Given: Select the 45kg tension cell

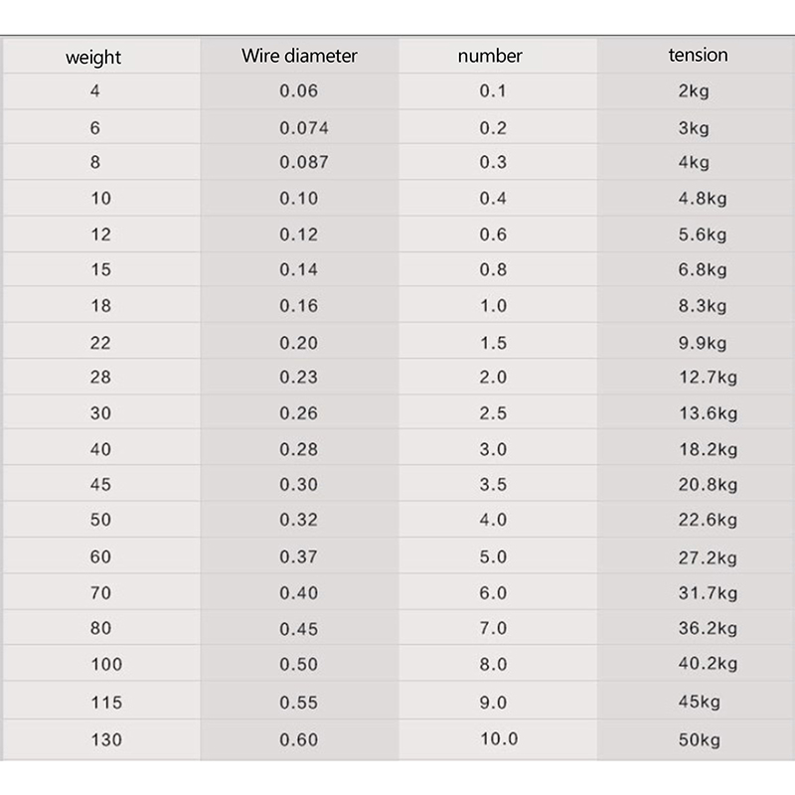Looking at the screenshot, I should pos(699,703).
